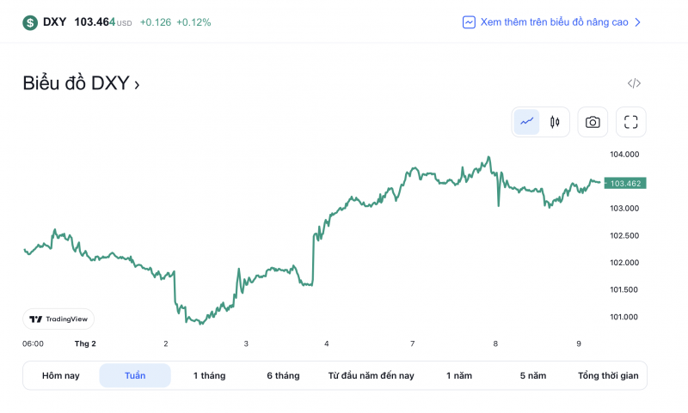Take a chart snapshot with camera icon

[593, 122]
